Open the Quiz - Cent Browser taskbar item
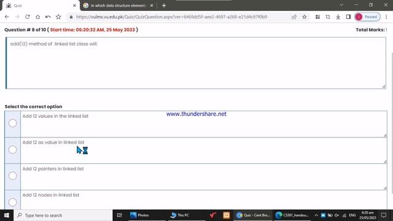 click(253, 215)
